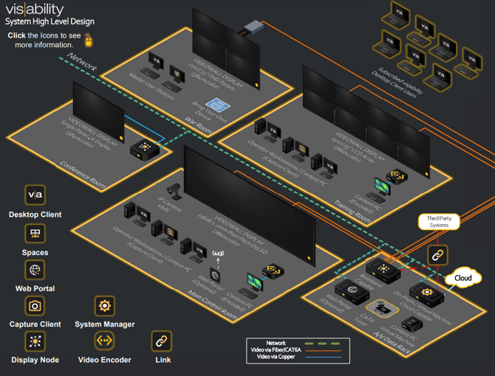495x376 pixels.
Task: Click the War Room 2x2 videowall display
Action: pyautogui.click(x=226, y=49)
